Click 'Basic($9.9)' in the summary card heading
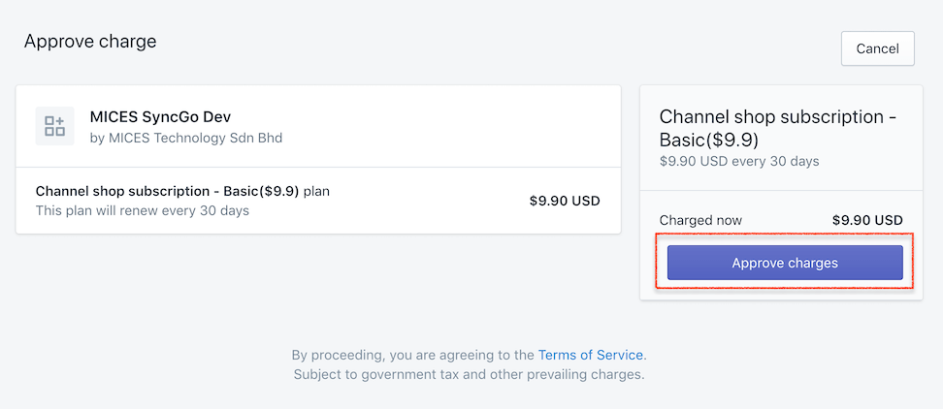Viewport: 943px width, 409px height. (x=707, y=140)
